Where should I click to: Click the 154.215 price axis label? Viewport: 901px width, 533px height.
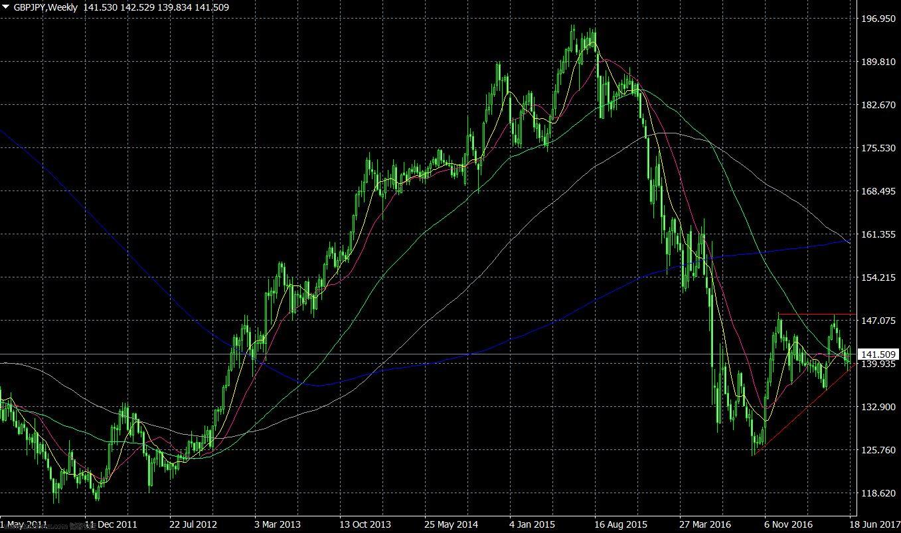(x=877, y=278)
